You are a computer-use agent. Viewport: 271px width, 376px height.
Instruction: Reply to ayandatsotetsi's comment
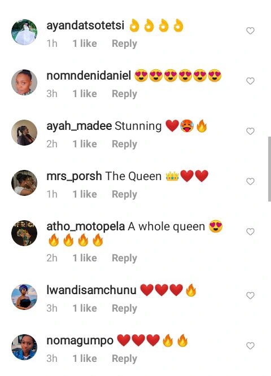point(124,43)
